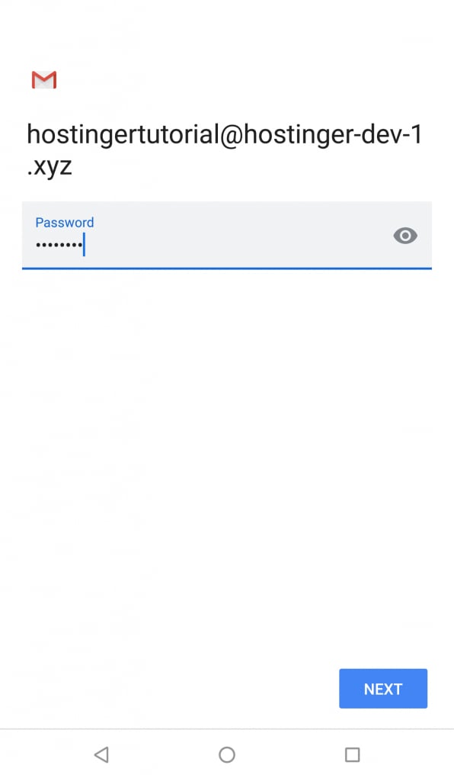Click the NEXT button
Image resolution: width=454 pixels, height=781 pixels.
383,689
